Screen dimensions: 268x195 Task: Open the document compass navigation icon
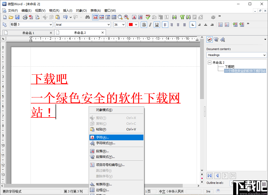[x=209, y=39]
